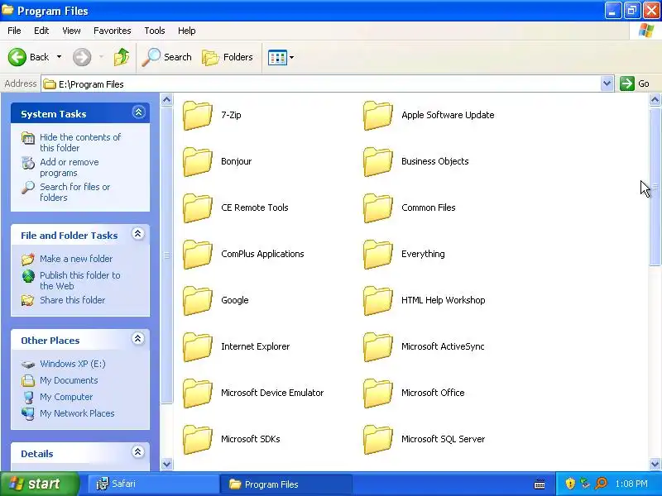Click the file list vertical scrollbar thumb

(x=655, y=186)
